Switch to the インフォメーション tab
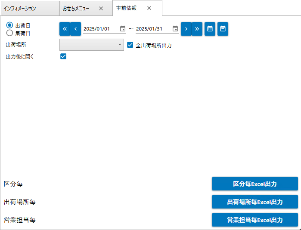This screenshot has height=230, width=301. pos(31,9)
